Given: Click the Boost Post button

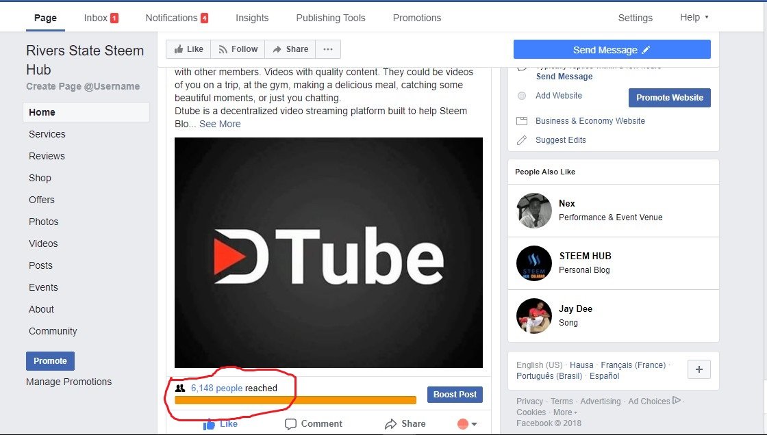Looking at the screenshot, I should (455, 395).
